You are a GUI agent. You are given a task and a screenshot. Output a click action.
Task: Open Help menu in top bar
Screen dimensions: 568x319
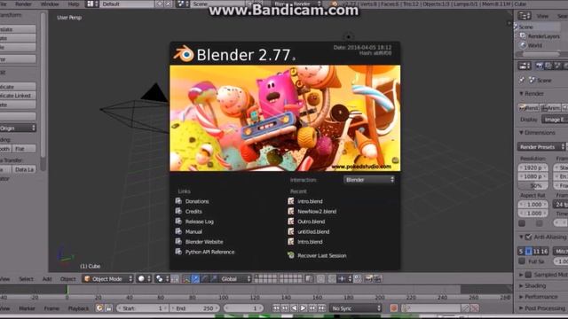pyautogui.click(x=73, y=4)
